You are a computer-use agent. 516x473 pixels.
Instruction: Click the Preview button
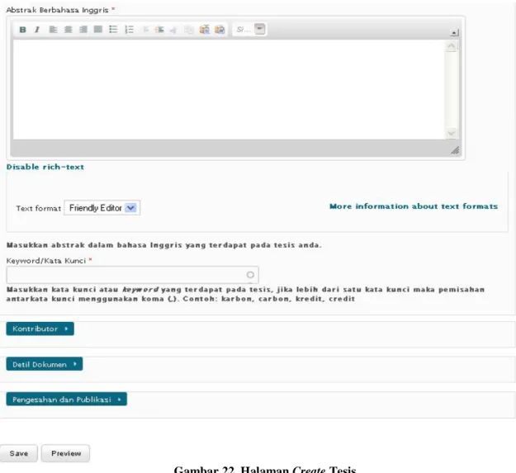(x=66, y=453)
